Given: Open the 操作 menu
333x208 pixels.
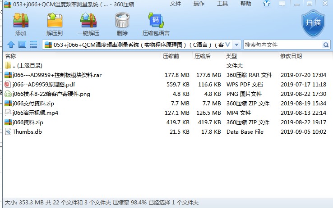Looking at the screenshot, I should [199, 4].
